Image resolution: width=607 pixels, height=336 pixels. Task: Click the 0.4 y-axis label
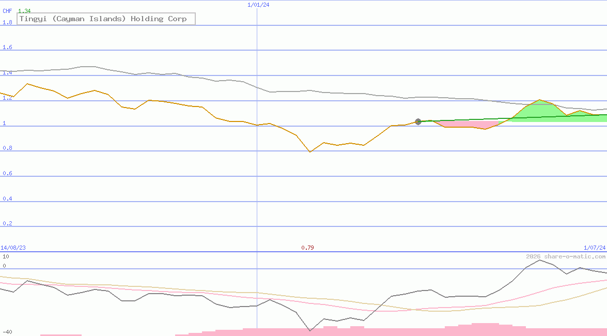[7, 198]
